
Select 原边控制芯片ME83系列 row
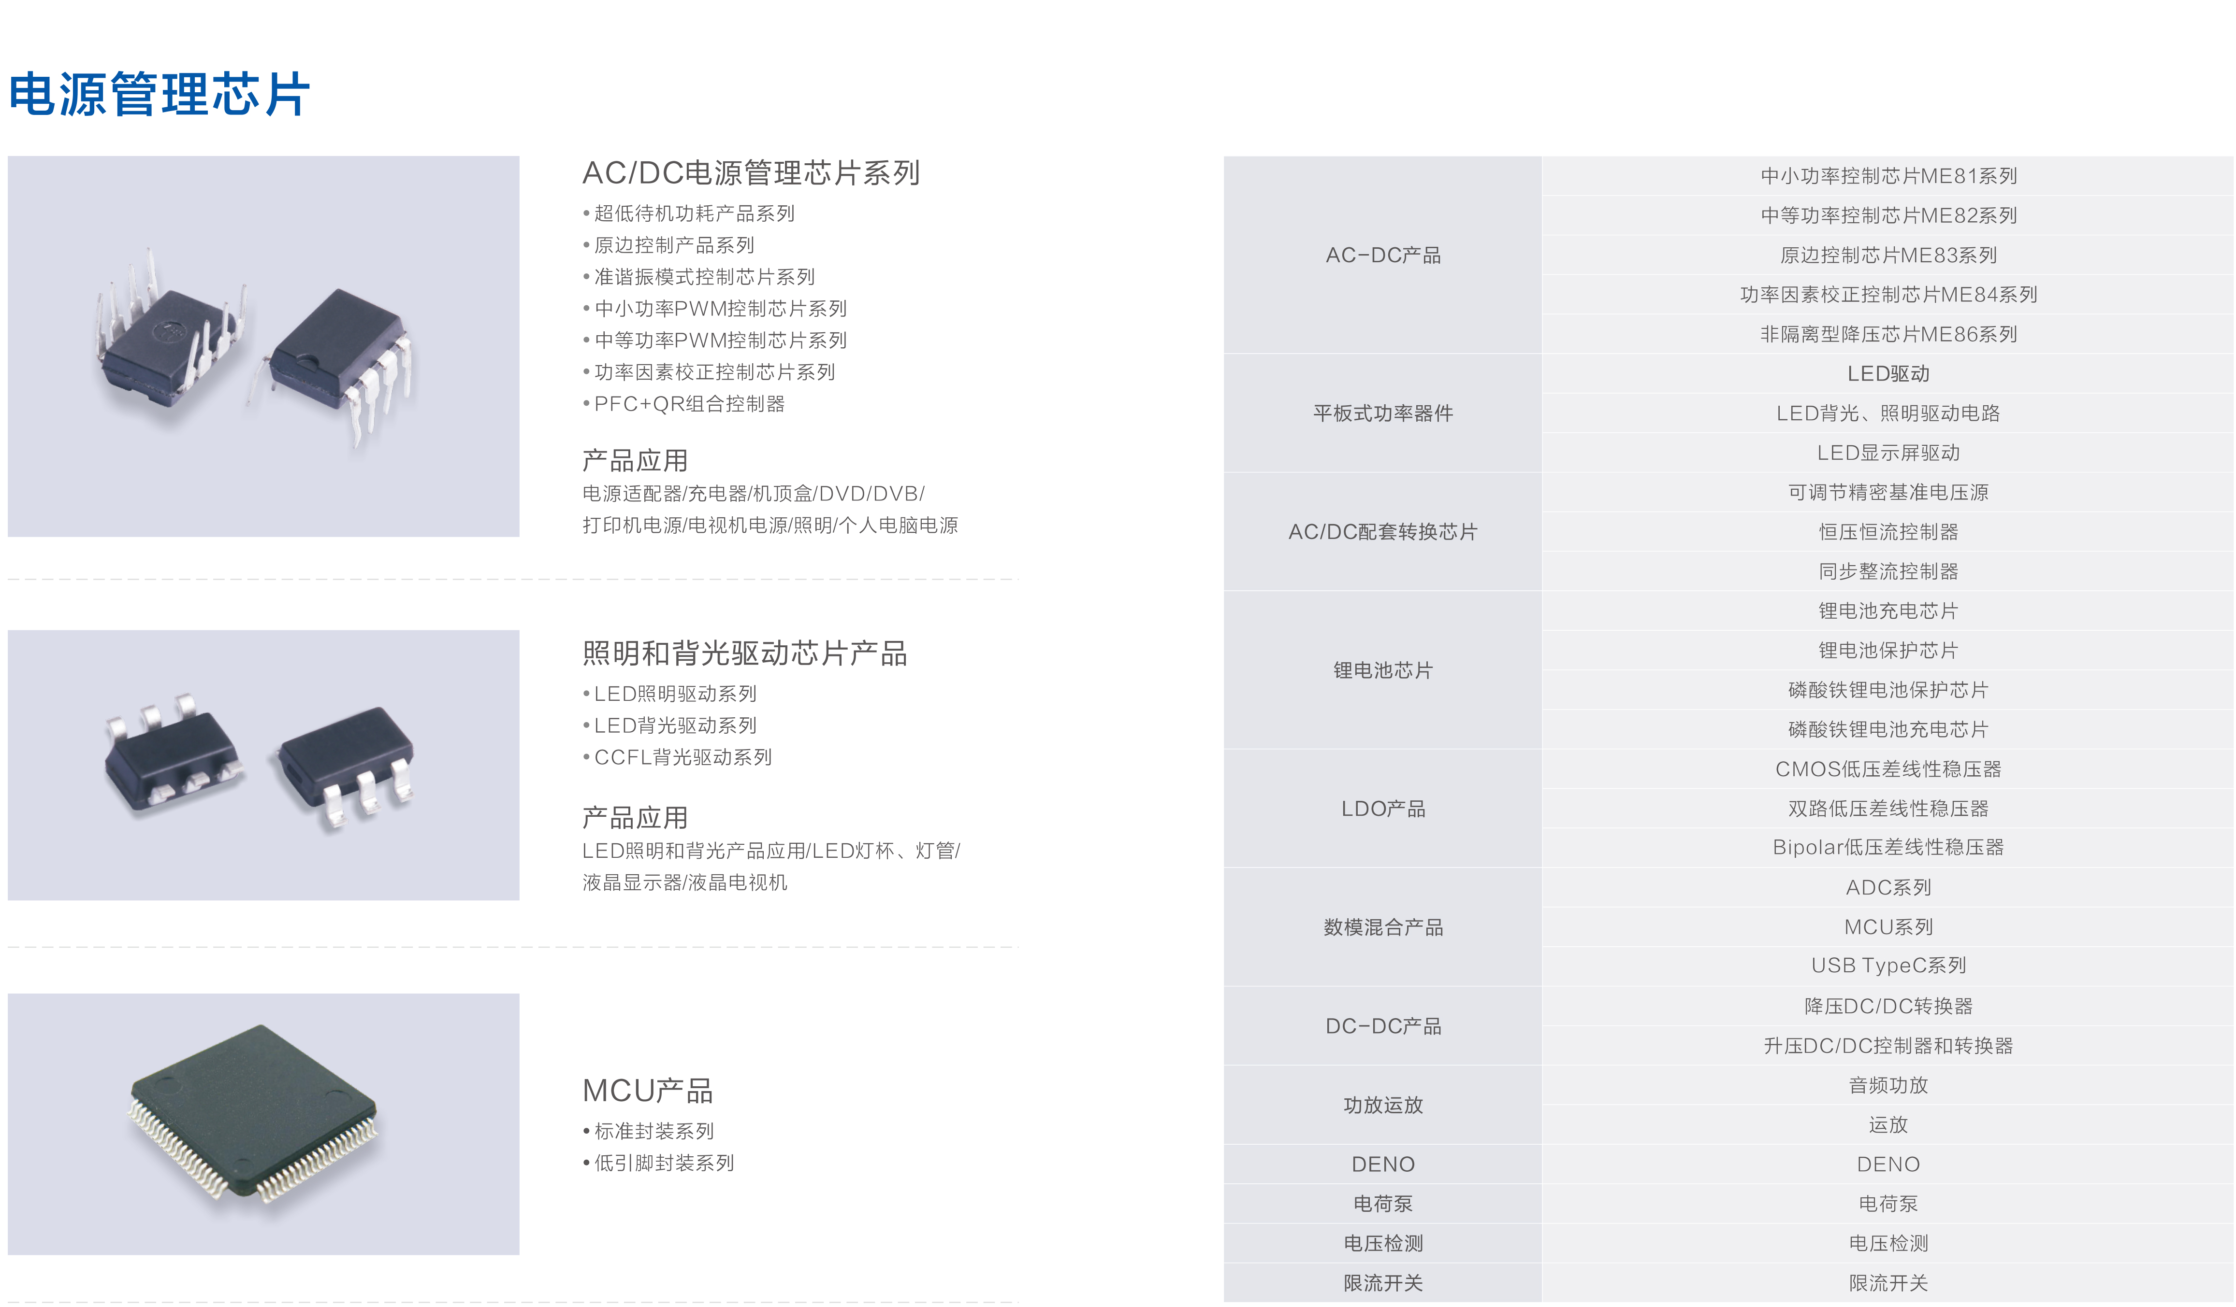tap(1888, 256)
